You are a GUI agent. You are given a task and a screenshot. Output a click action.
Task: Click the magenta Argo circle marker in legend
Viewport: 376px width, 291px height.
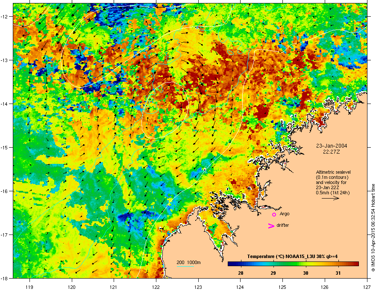274,214
